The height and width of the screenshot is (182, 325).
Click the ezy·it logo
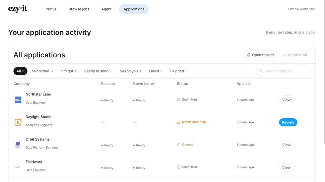pyautogui.click(x=18, y=9)
